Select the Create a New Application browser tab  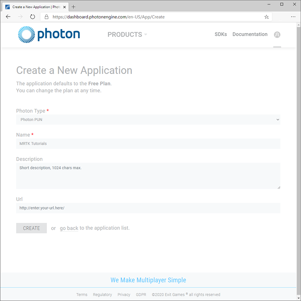(36, 6)
